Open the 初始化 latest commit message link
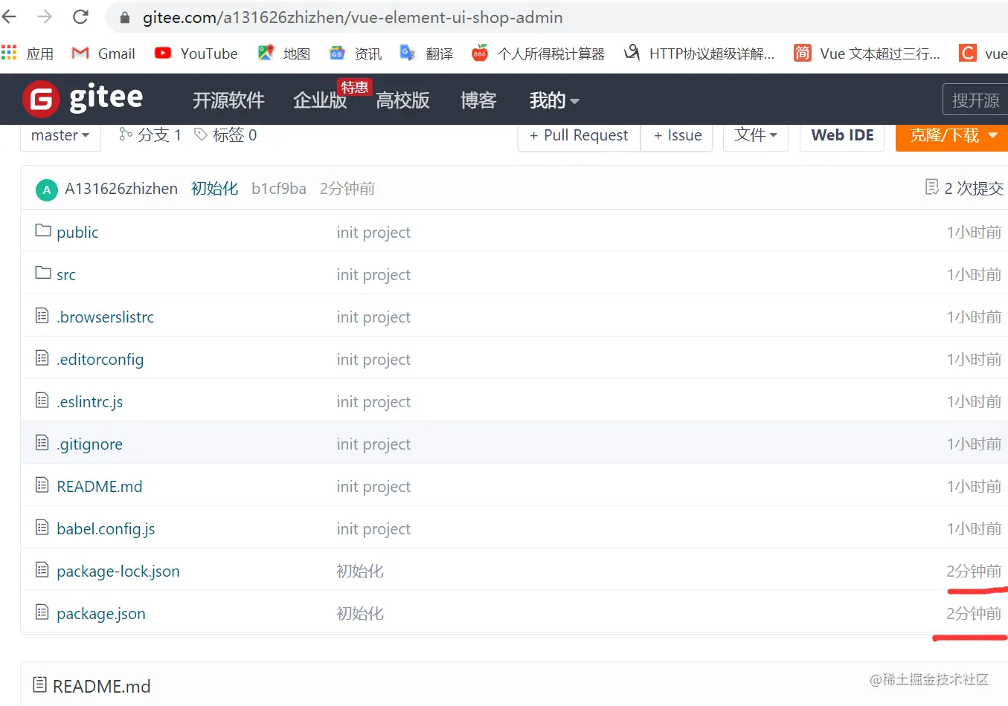1008x706 pixels. (215, 189)
